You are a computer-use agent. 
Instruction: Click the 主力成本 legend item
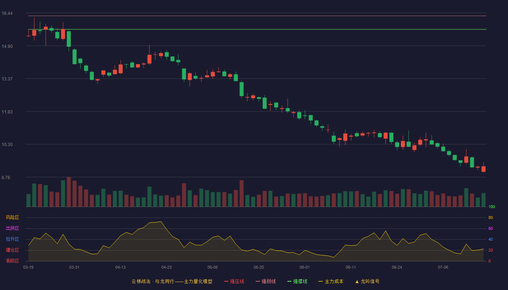tap(331, 281)
